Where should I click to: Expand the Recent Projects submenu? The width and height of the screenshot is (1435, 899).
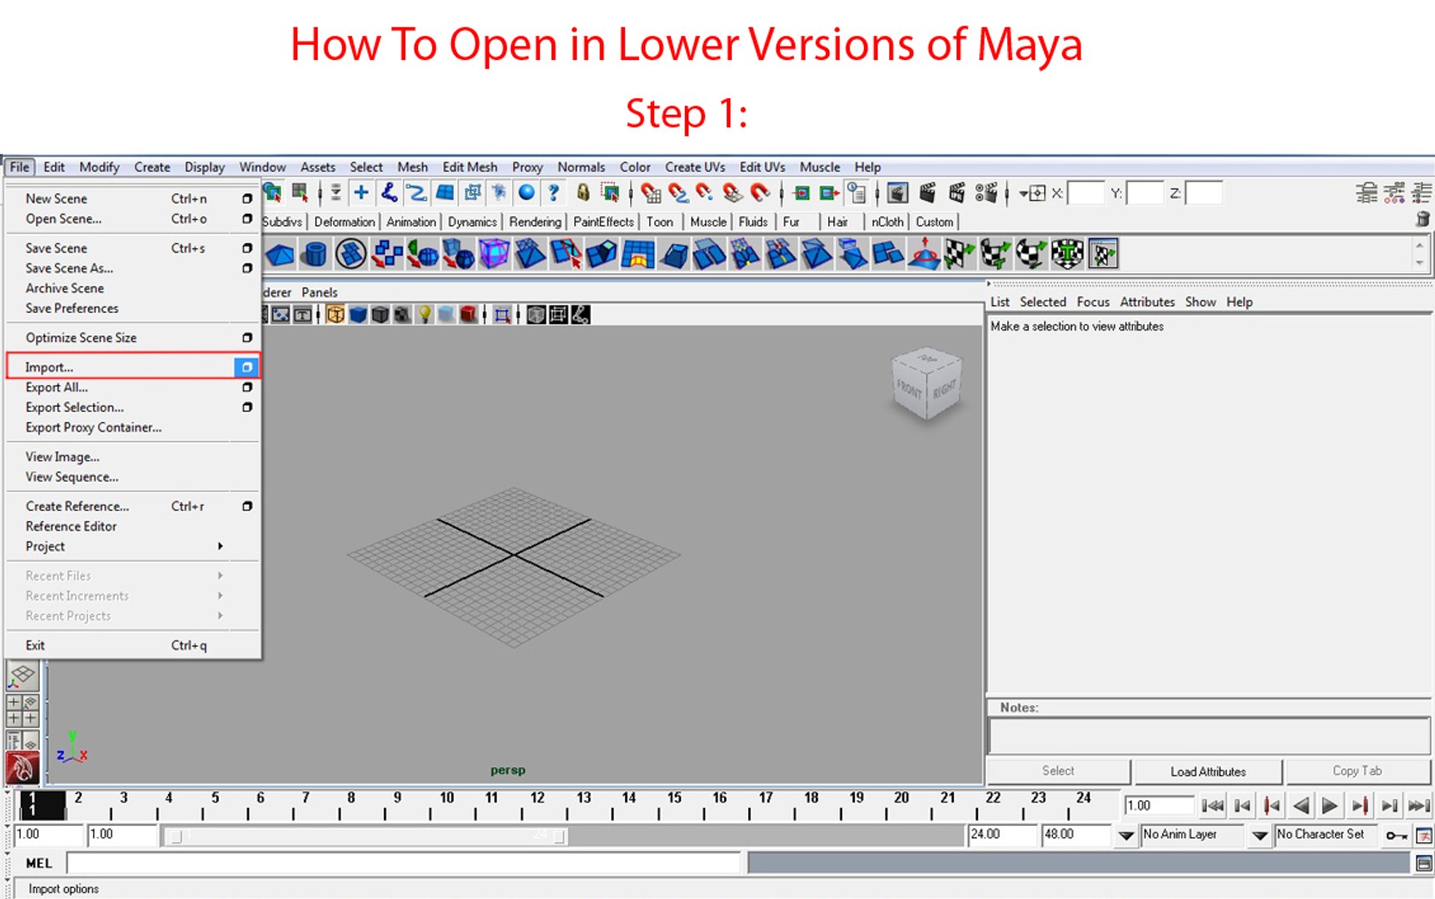221,615
